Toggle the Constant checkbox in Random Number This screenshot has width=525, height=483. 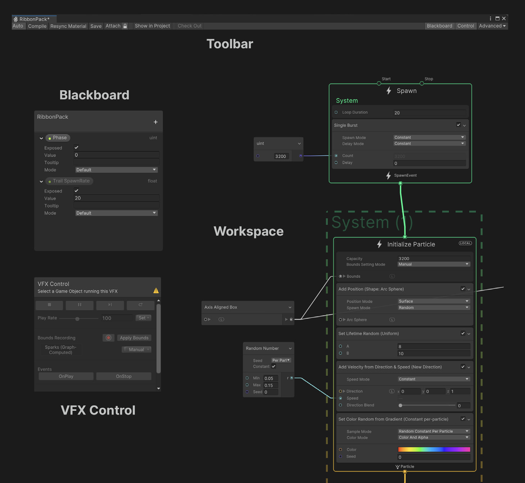click(274, 366)
